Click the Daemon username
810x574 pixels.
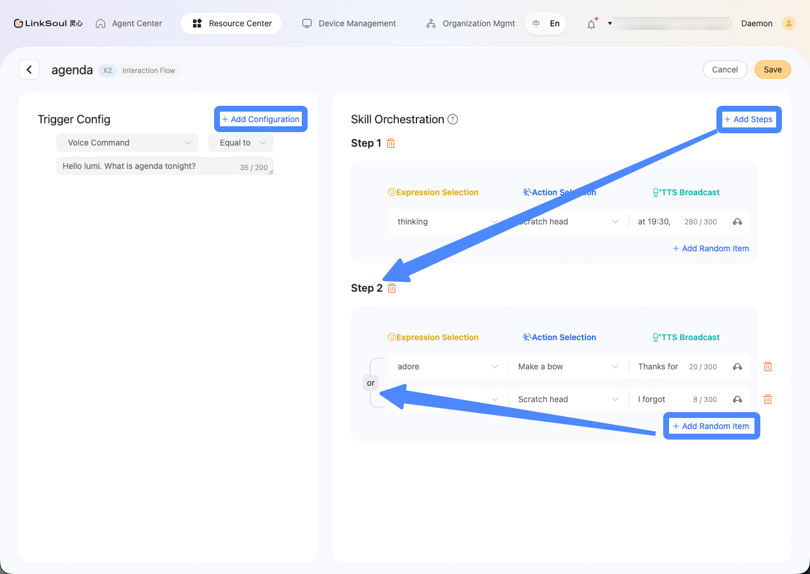pos(757,23)
